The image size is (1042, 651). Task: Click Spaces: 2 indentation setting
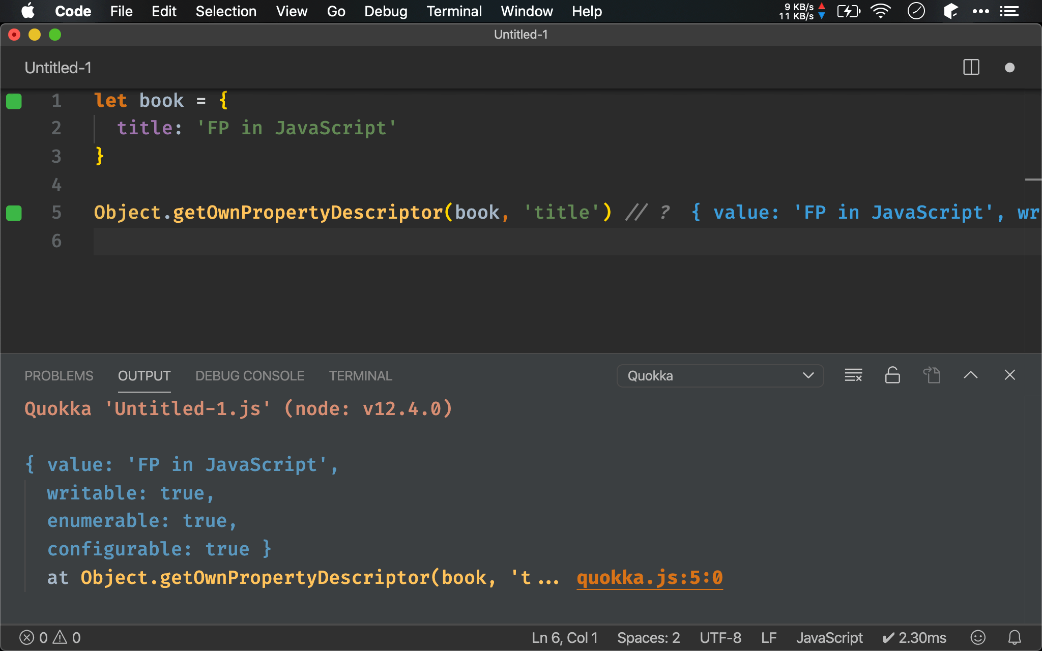coord(648,637)
